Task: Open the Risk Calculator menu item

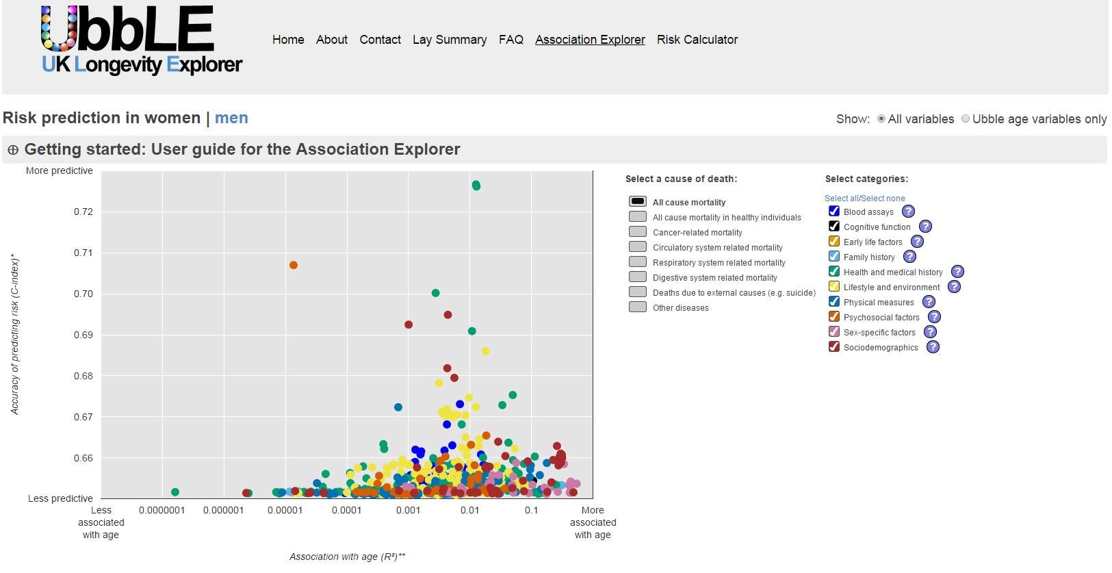Action: [x=697, y=40]
